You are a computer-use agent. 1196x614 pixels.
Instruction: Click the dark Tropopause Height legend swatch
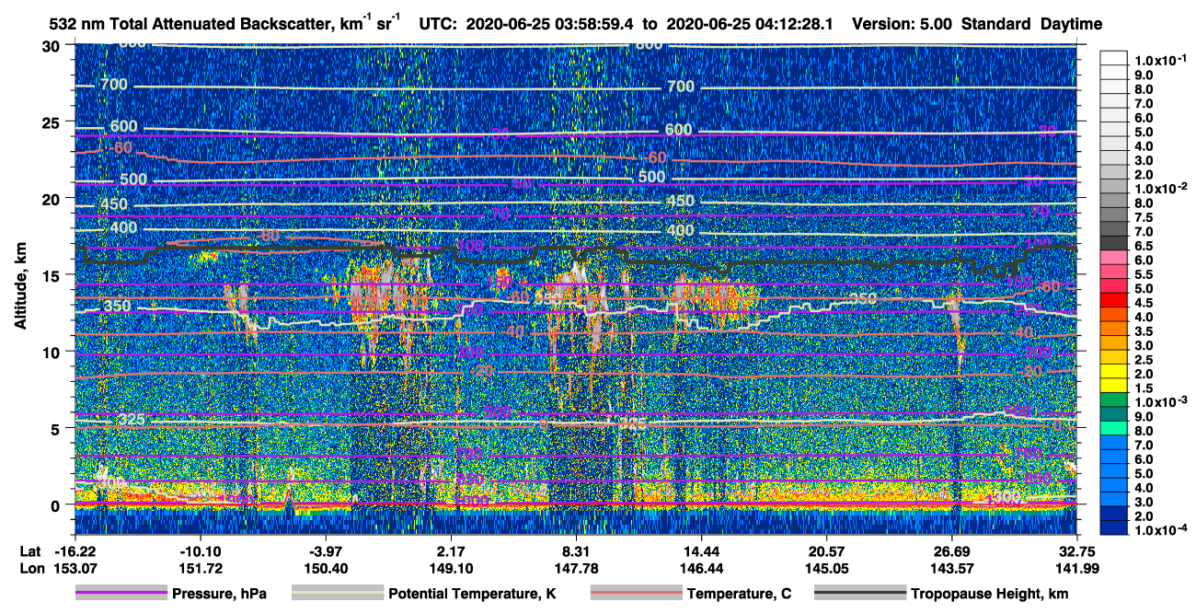point(859,594)
